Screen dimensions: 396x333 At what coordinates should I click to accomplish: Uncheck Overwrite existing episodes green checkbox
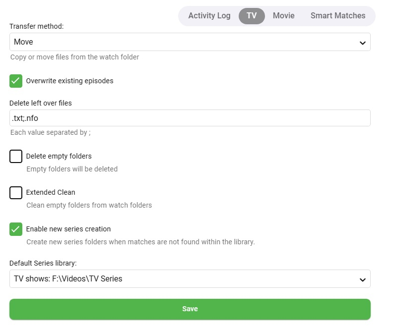[x=16, y=81]
